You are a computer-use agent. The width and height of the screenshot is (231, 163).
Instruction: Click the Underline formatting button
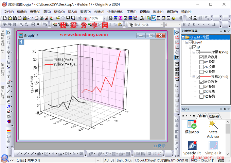click(194, 25)
